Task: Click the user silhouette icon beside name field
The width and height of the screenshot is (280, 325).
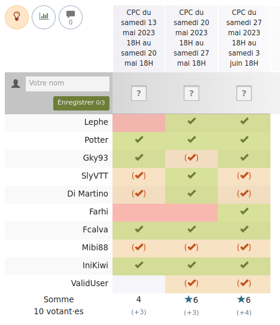Action: pyautogui.click(x=16, y=84)
